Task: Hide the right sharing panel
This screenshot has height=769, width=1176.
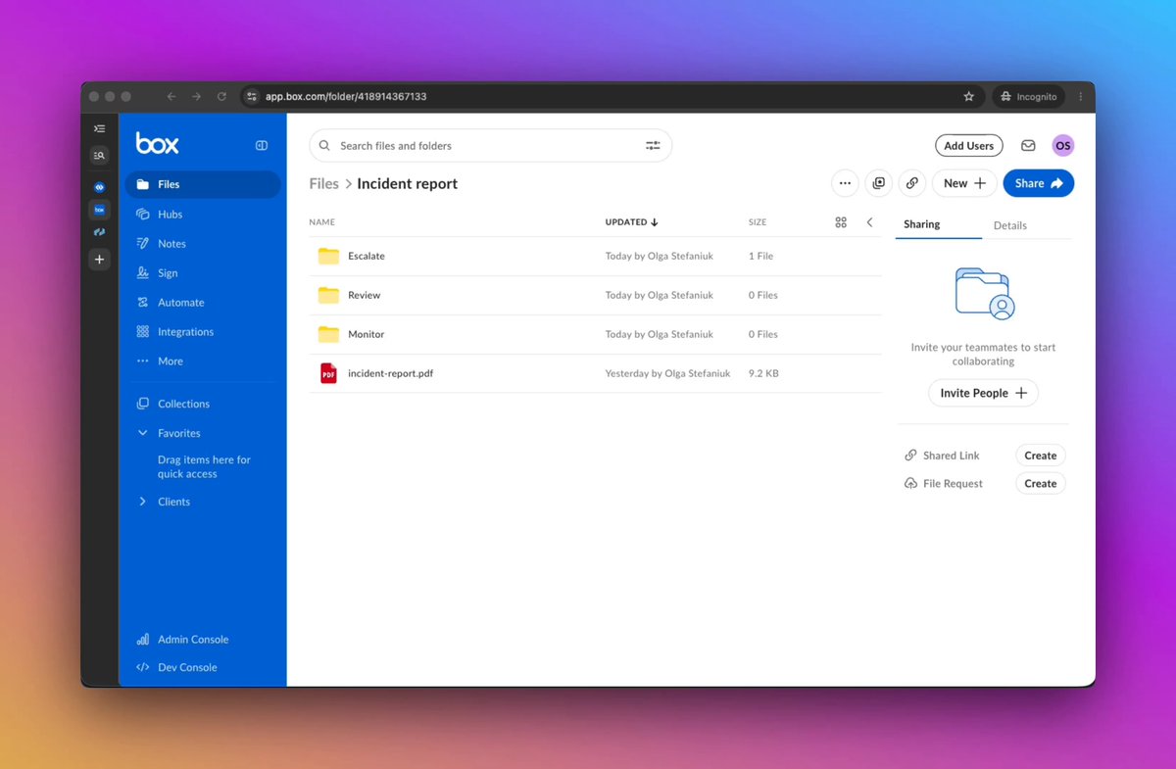Action: point(869,222)
